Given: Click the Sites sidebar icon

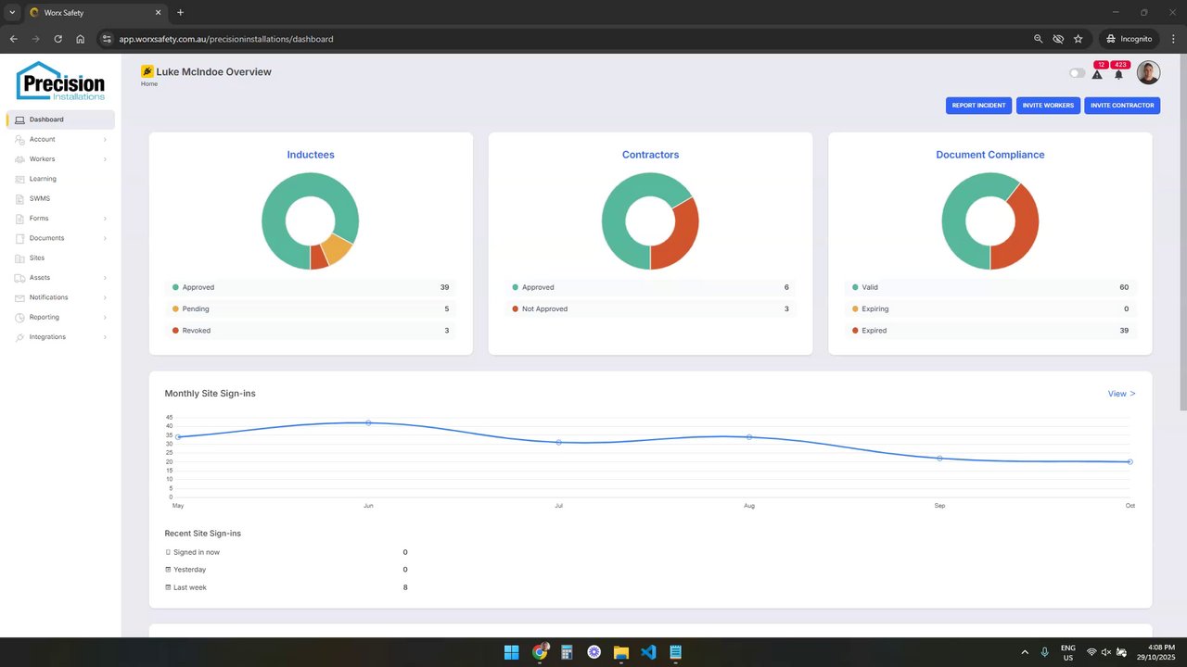Looking at the screenshot, I should click(19, 258).
